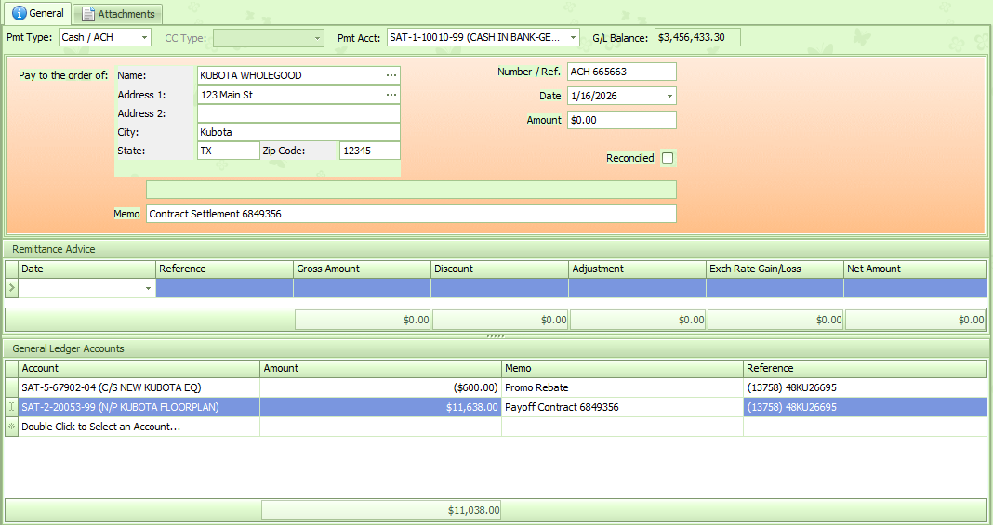The height and width of the screenshot is (525, 993).
Task: Click the new-row asterisk indicator
Action: [x=11, y=427]
